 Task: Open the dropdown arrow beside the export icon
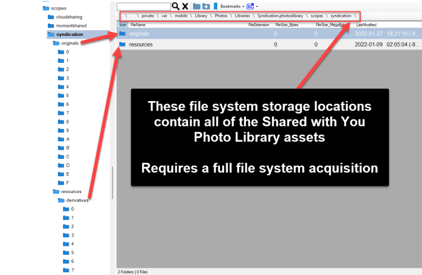tap(257, 6)
